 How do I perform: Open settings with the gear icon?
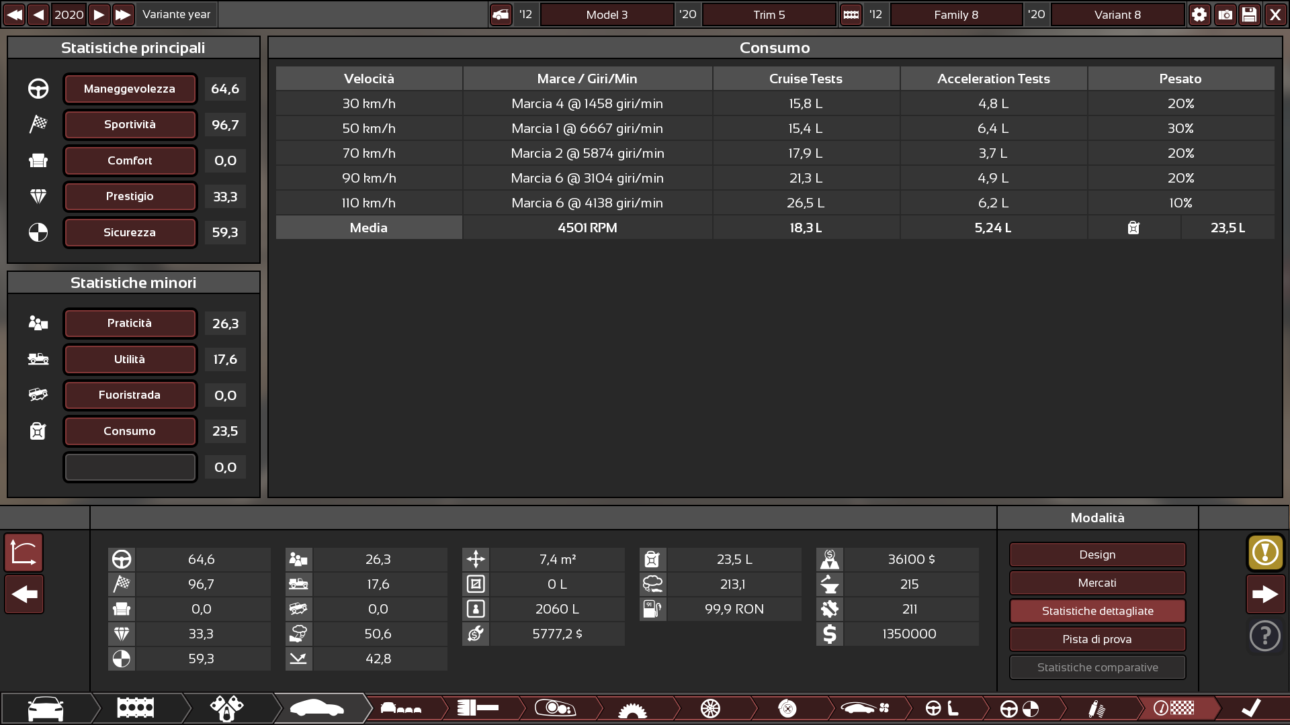1199,14
